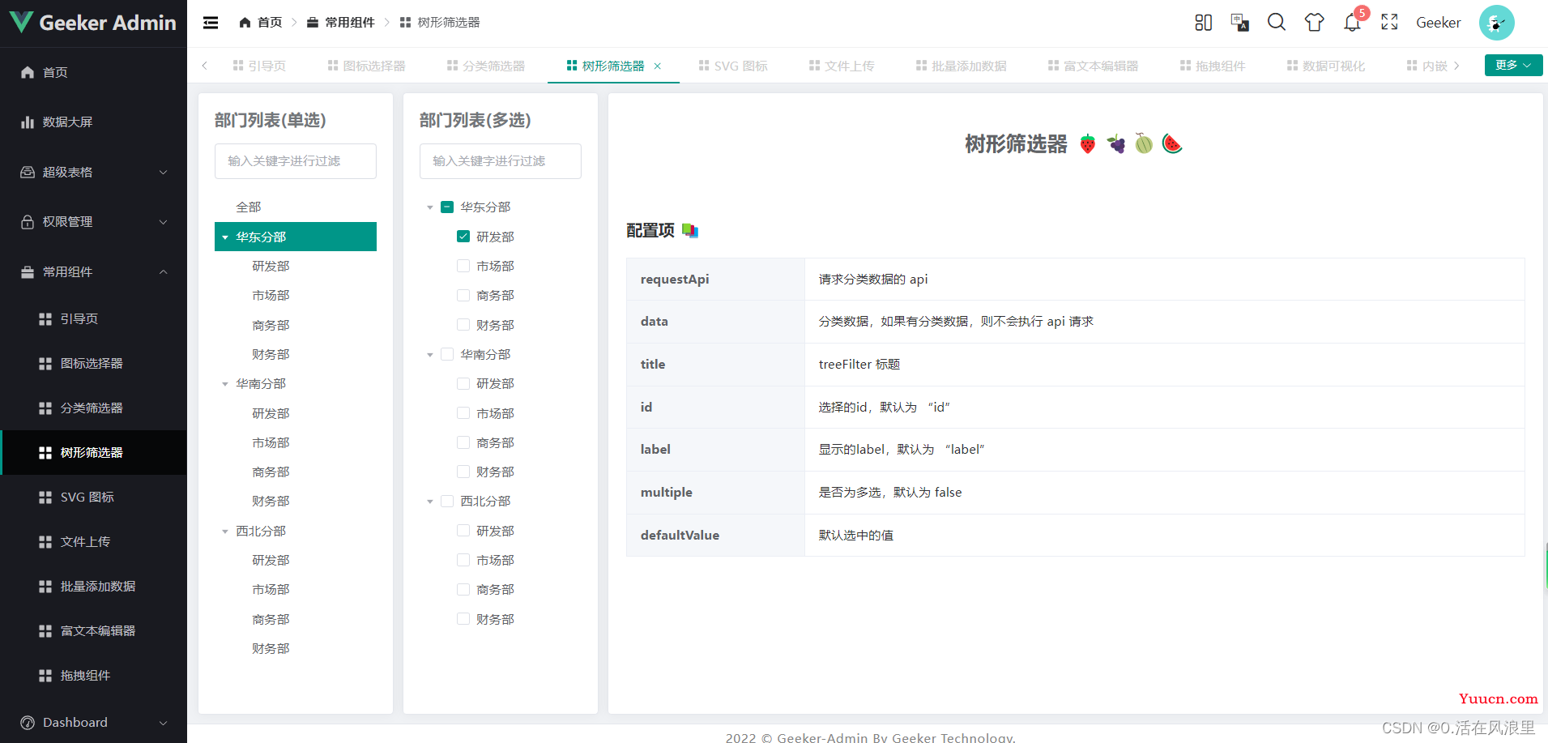This screenshot has height=743, width=1548.
Task: Switch to the SVG 图标 tab
Action: pyautogui.click(x=733, y=66)
